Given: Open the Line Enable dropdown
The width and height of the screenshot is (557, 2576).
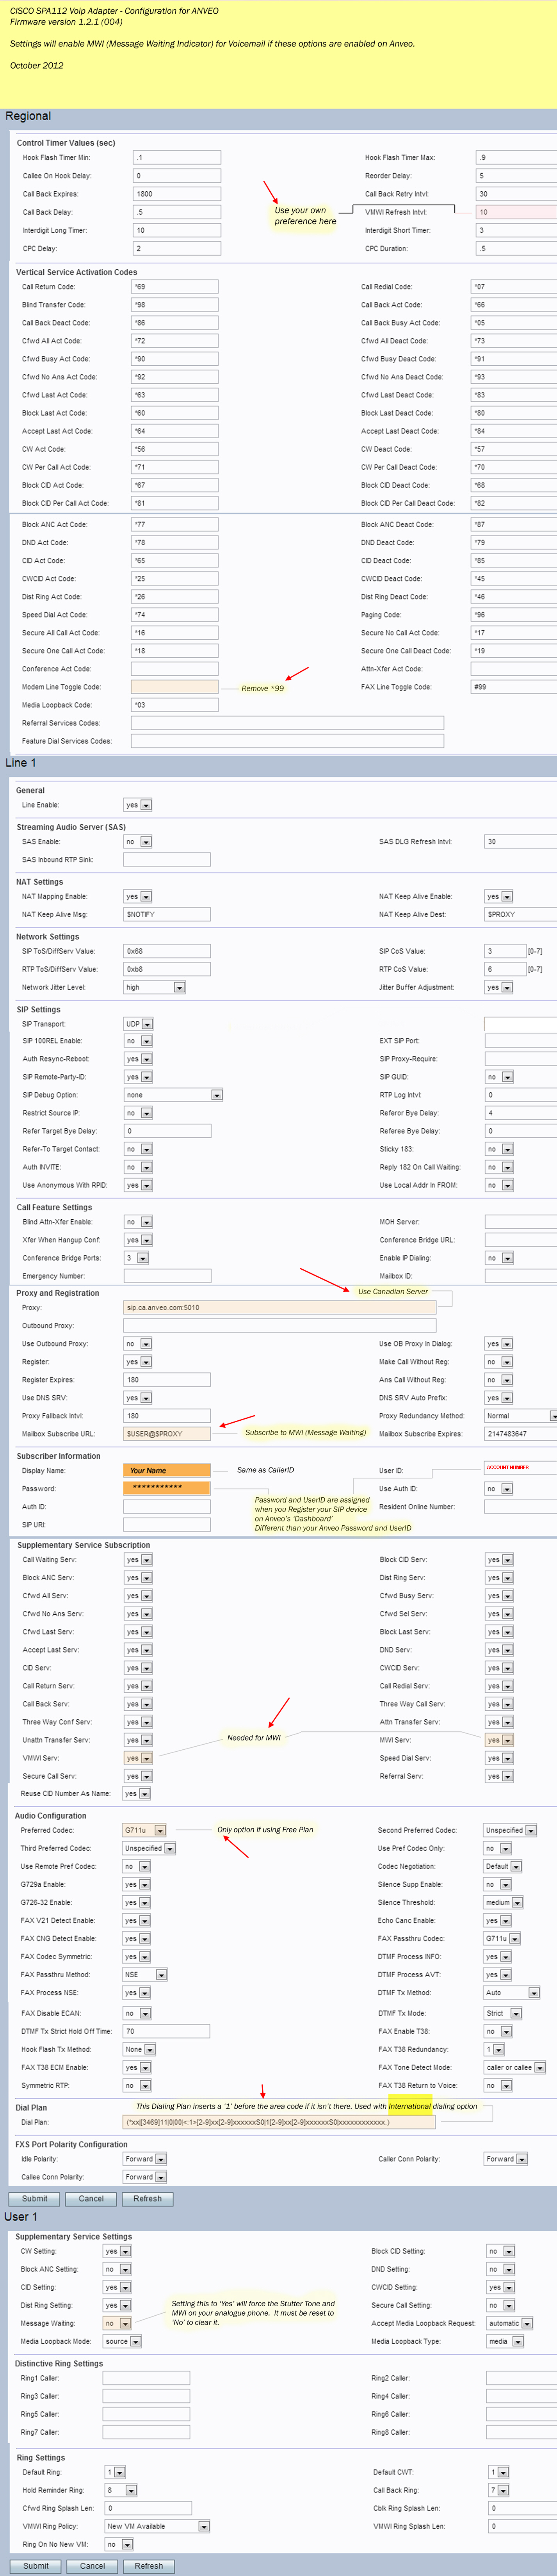Looking at the screenshot, I should [x=138, y=805].
